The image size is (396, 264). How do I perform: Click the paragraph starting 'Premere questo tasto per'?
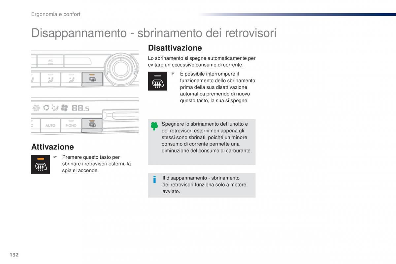pos(96,164)
